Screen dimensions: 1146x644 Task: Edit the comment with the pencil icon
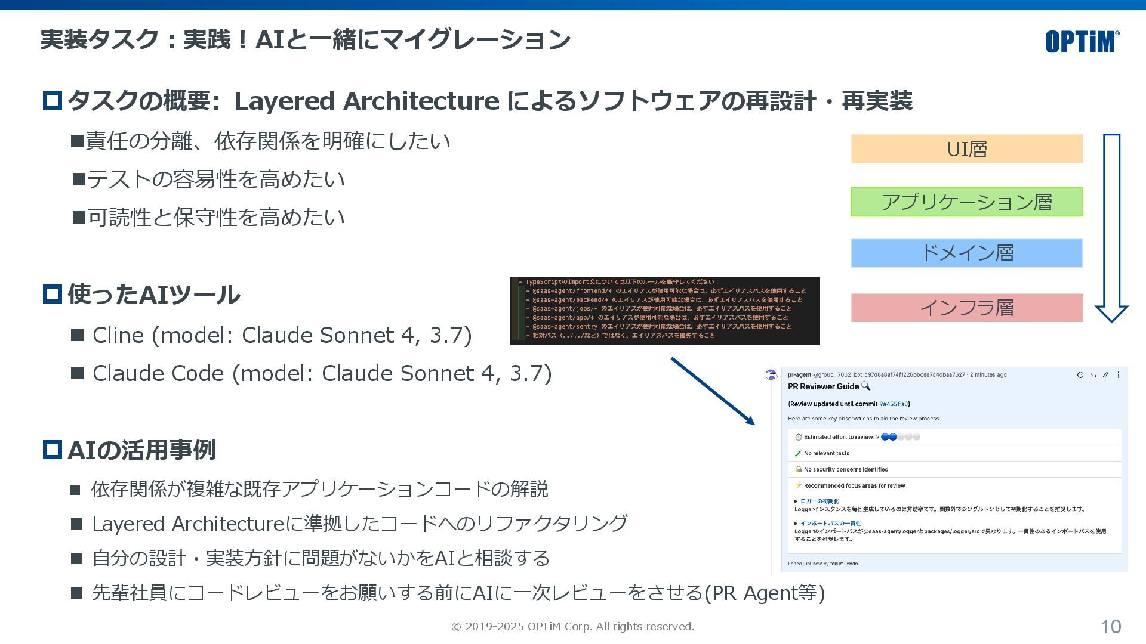(x=1106, y=375)
